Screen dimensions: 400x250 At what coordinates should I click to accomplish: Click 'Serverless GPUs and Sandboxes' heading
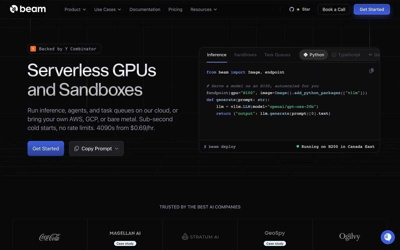92,80
